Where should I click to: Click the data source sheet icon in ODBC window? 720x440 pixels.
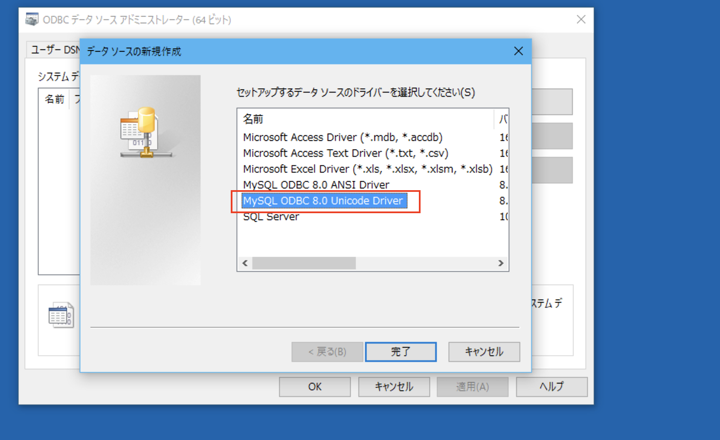[61, 315]
